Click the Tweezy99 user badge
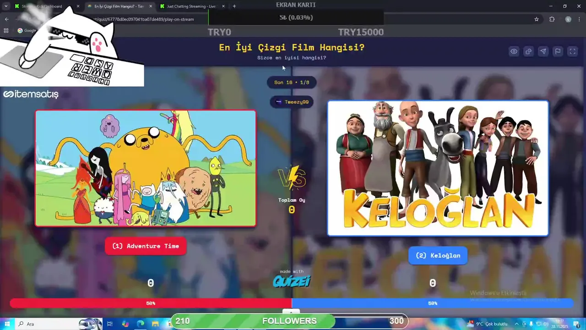This screenshot has height=330, width=586. 292,102
